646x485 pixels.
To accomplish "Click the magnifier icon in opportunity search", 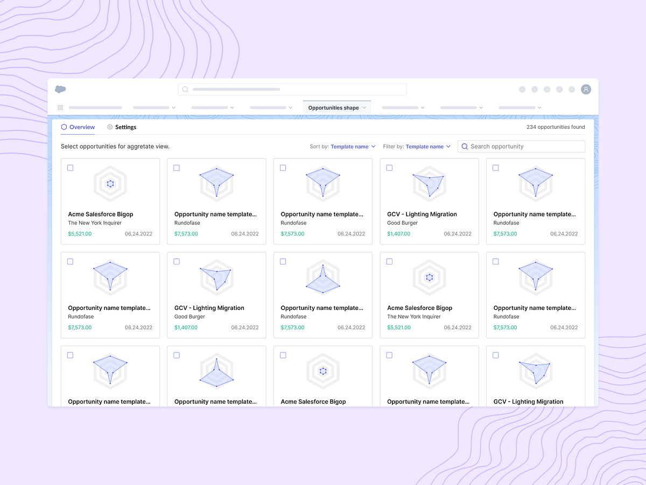I will pyautogui.click(x=465, y=146).
